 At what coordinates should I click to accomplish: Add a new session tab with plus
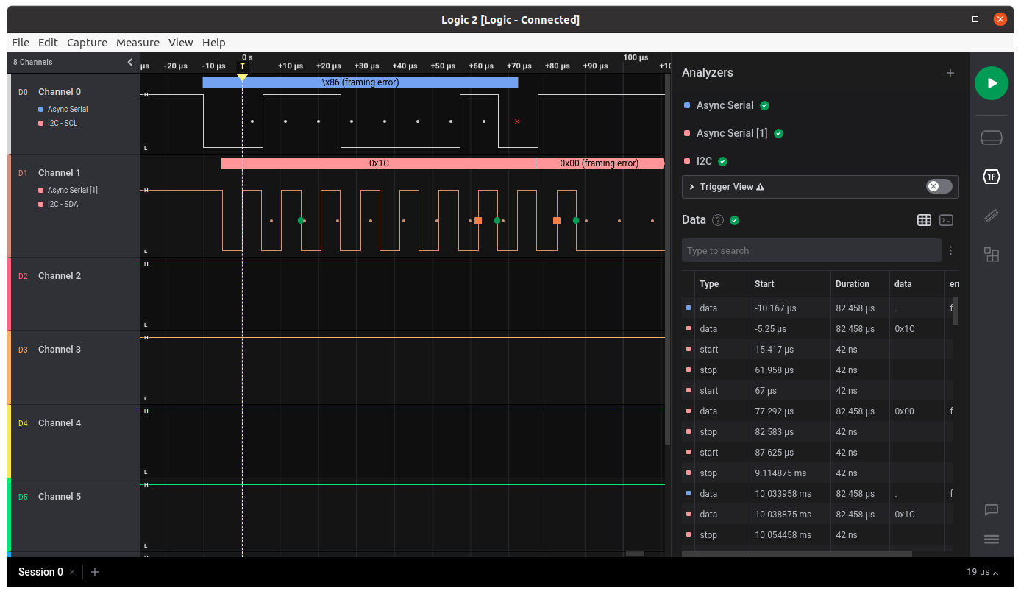[95, 572]
